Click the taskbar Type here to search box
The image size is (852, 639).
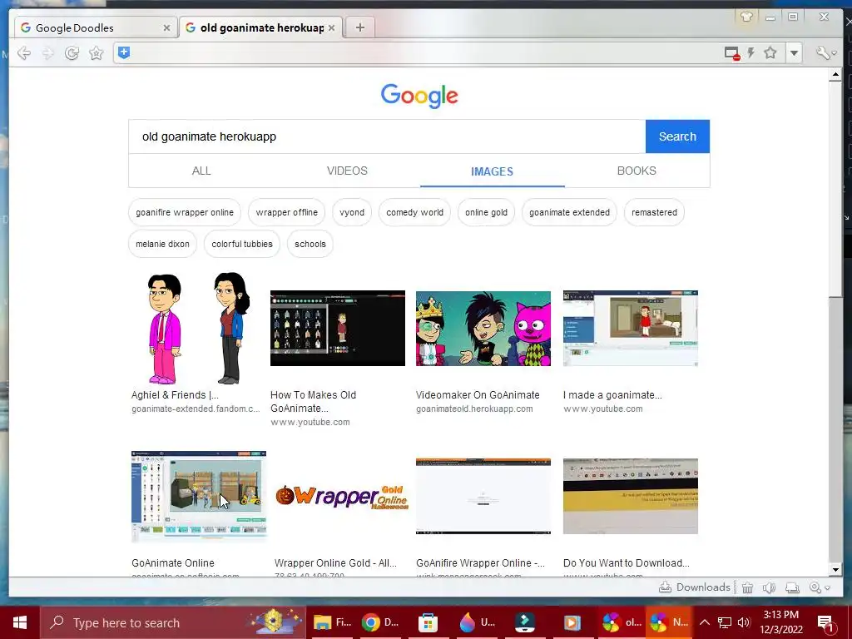[x=172, y=622]
